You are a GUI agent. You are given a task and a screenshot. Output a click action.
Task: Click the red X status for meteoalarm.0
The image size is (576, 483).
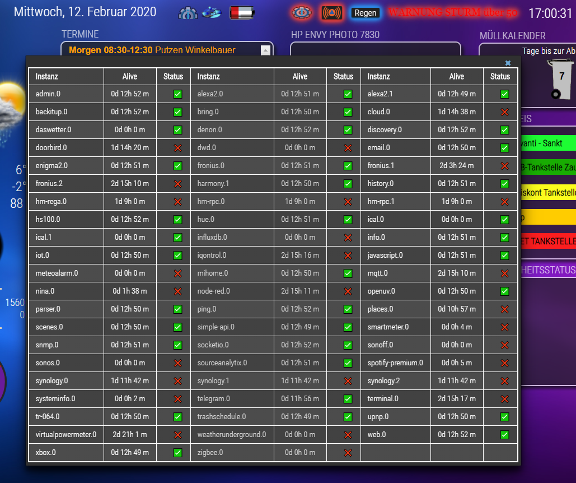[177, 273]
